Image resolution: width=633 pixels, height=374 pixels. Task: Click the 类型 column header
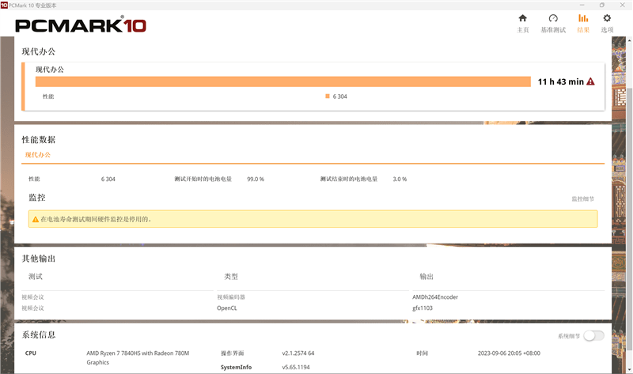(x=231, y=277)
